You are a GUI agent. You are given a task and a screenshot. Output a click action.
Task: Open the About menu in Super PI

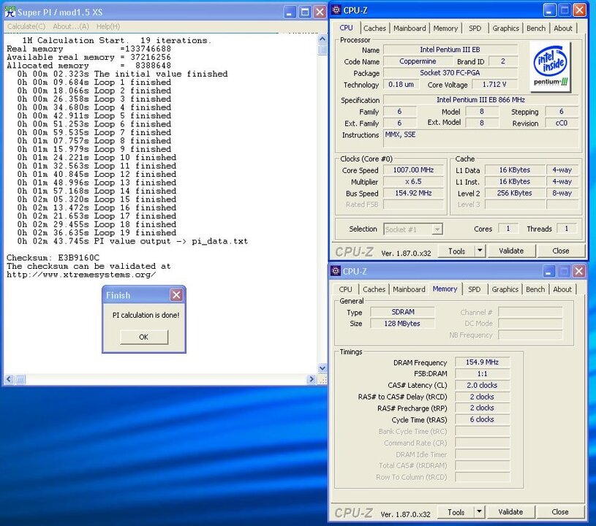click(x=71, y=26)
